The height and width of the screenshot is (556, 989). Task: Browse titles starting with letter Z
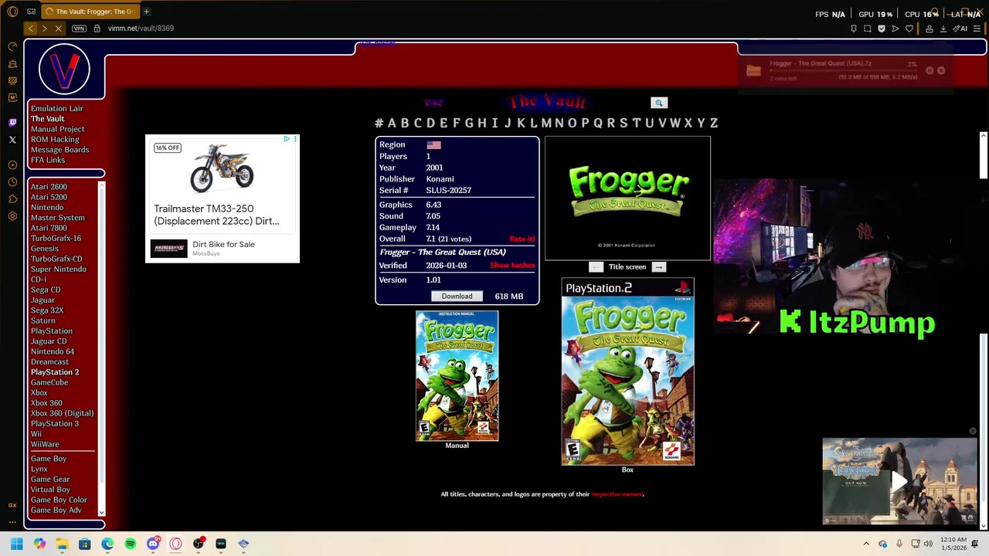click(x=714, y=123)
